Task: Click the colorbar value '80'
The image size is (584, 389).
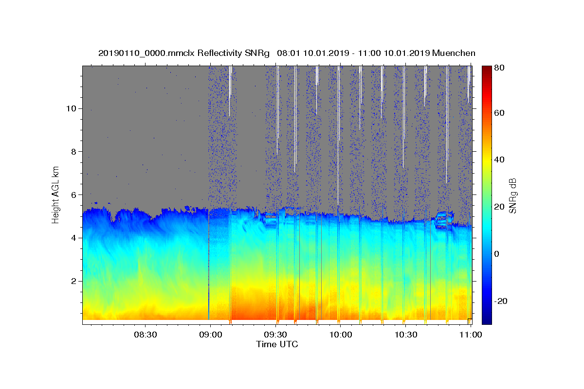Action: [499, 68]
